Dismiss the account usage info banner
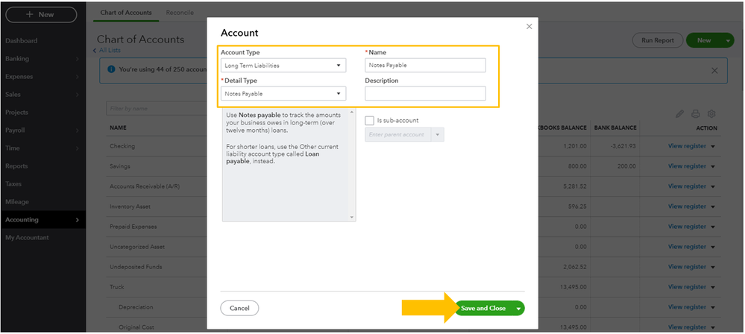The width and height of the screenshot is (745, 334). click(714, 70)
